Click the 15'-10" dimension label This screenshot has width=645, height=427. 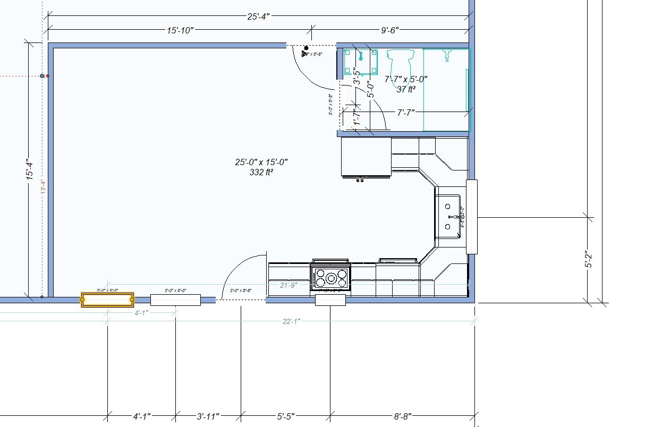point(180,31)
